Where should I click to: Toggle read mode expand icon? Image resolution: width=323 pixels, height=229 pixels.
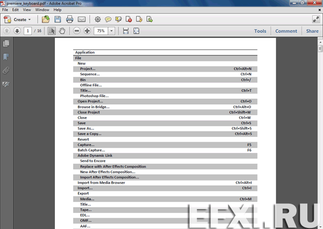tap(316, 19)
